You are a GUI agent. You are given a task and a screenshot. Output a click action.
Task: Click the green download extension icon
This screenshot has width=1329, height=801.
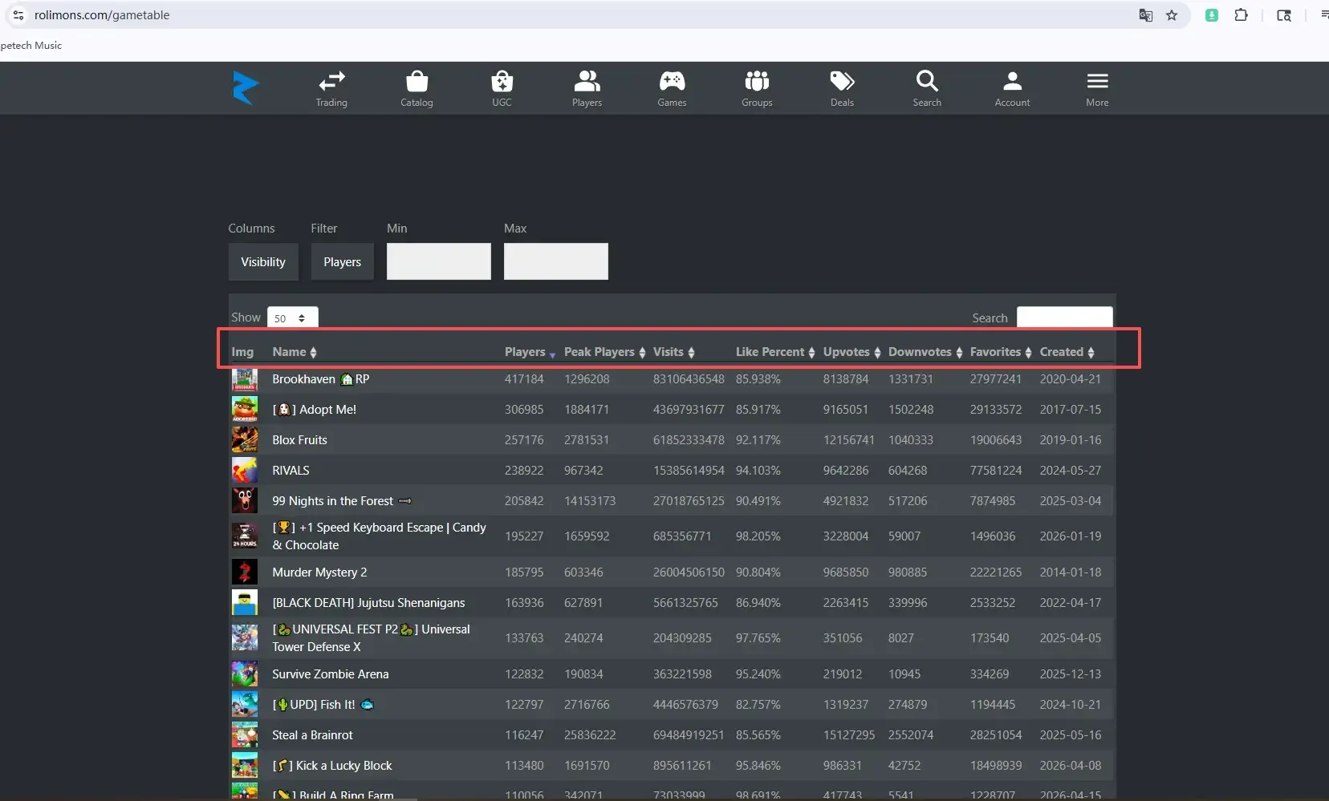1212,15
